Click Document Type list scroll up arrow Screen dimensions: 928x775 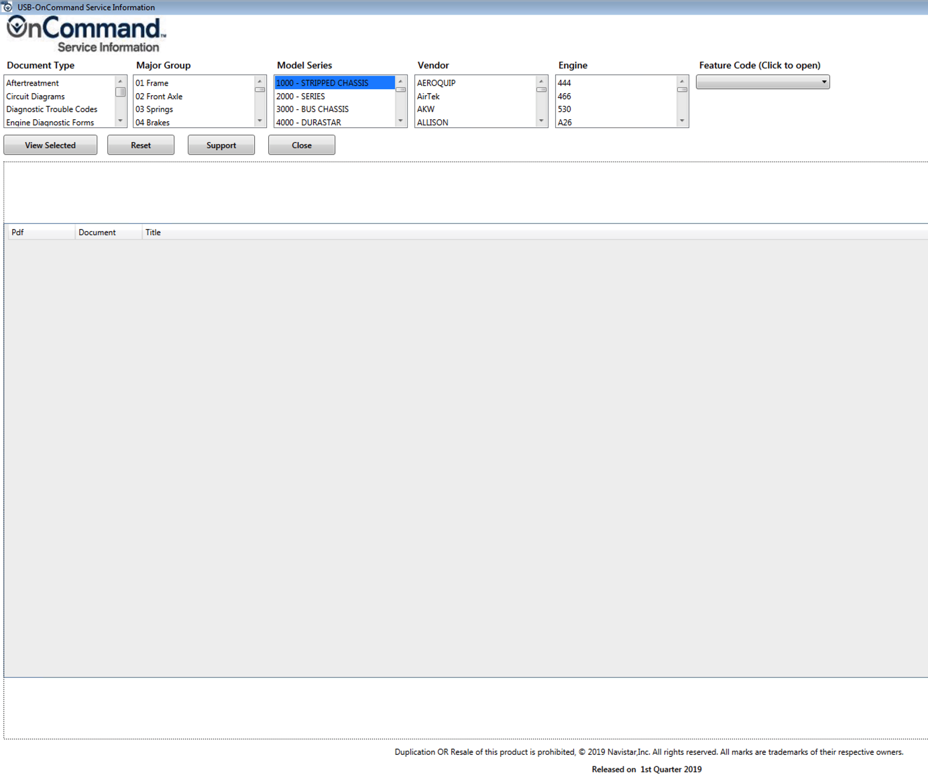(x=121, y=81)
